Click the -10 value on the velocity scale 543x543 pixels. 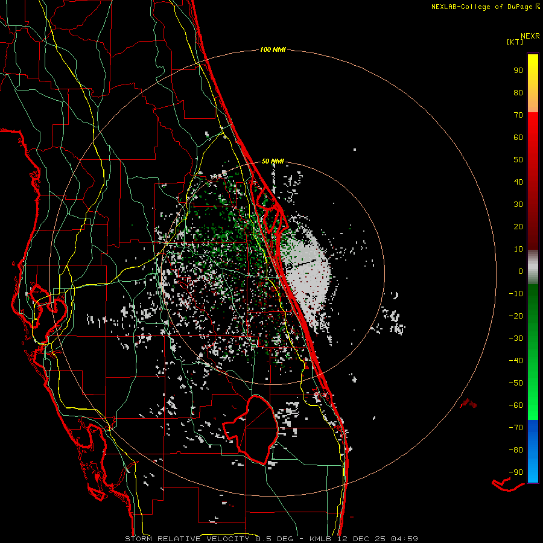click(x=516, y=294)
